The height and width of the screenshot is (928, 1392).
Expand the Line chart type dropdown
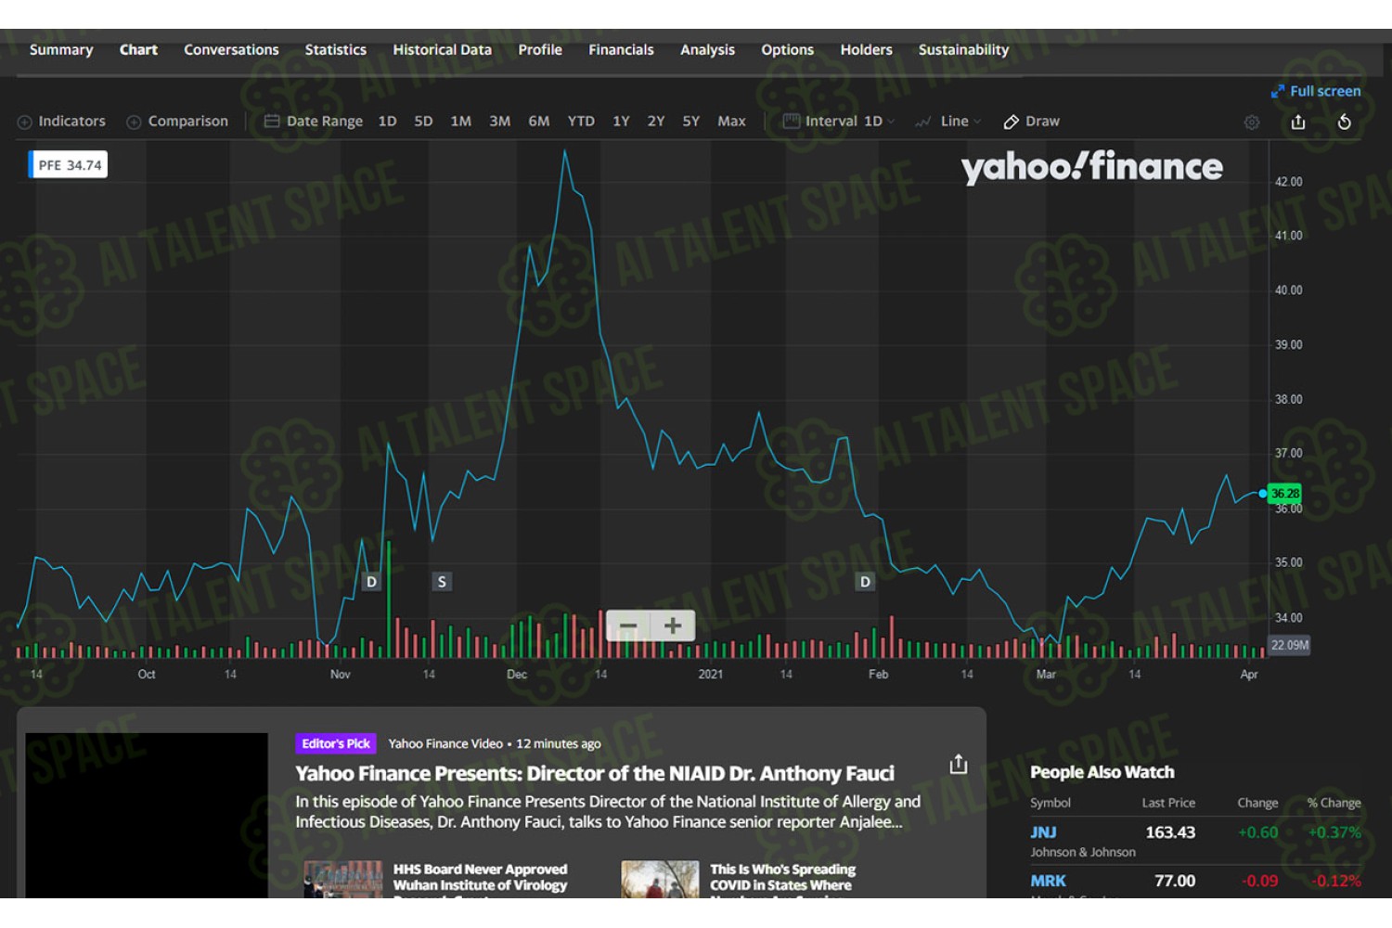(x=948, y=122)
